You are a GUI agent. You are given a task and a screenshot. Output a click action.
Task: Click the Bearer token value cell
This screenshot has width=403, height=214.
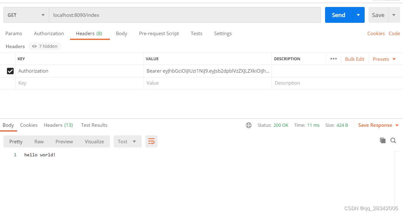(208, 71)
